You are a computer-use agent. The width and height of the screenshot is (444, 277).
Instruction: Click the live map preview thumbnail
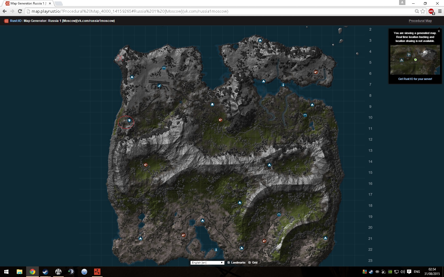[415, 60]
